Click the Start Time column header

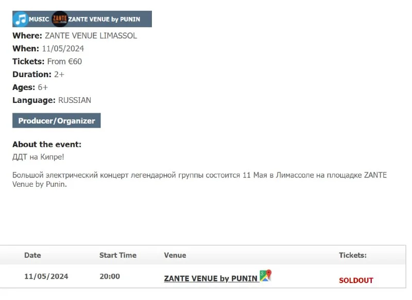[118, 255]
